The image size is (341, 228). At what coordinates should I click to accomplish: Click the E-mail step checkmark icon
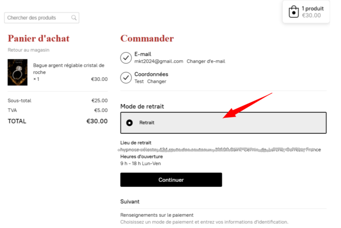126,58
